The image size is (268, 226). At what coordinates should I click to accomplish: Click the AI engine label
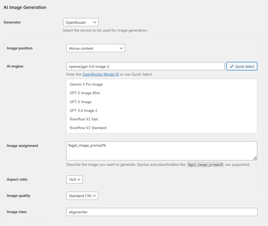point(15,66)
